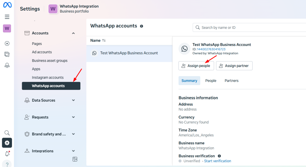Click the info icon beside WhatsApp accounts heading
Screen dimensions: 306x167
[x=142, y=26]
